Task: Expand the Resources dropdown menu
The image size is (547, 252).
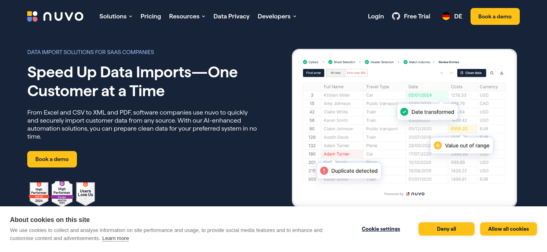Action: (187, 16)
